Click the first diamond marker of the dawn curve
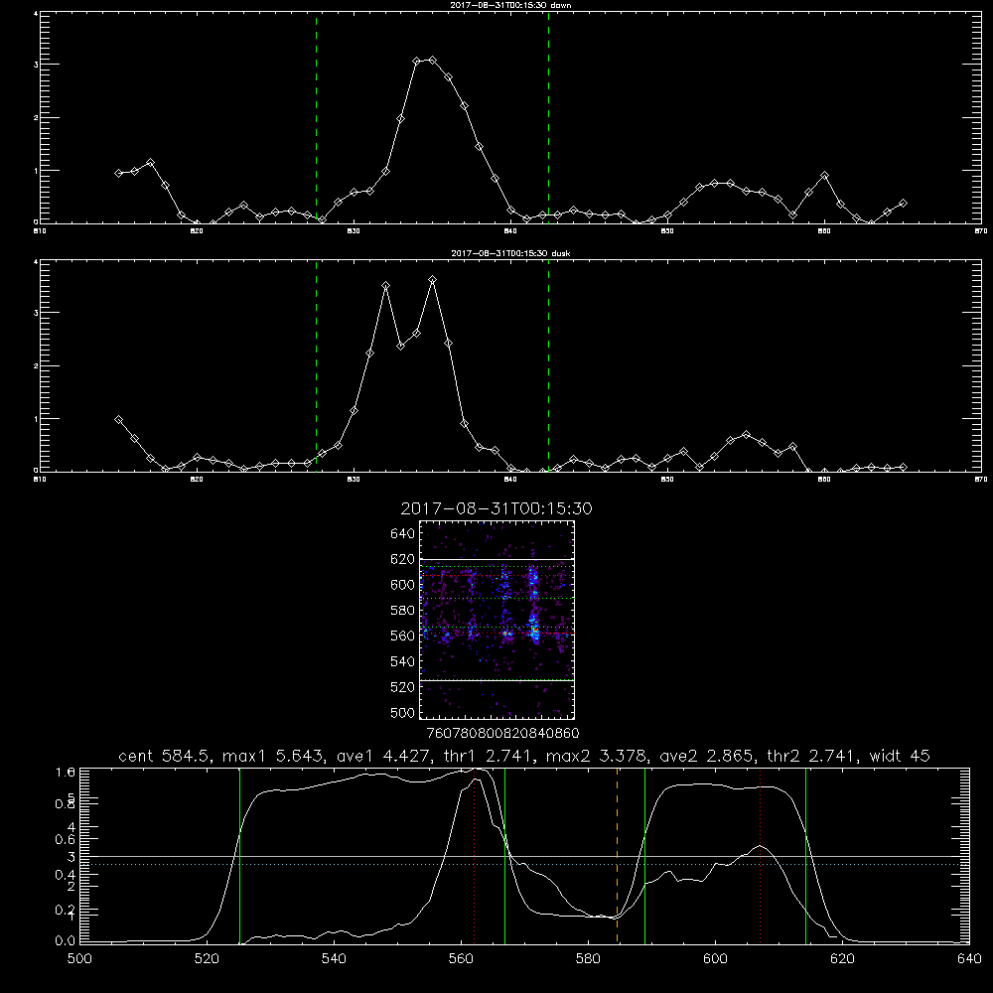 (118, 173)
